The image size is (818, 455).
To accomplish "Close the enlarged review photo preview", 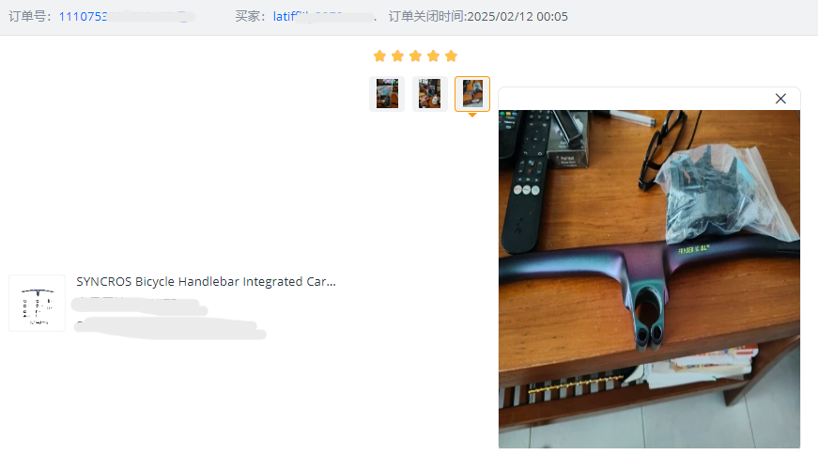I will 780,99.
